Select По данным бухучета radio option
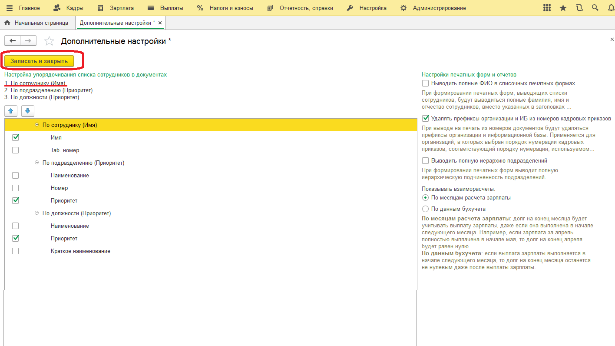The image size is (615, 346). 426,209
